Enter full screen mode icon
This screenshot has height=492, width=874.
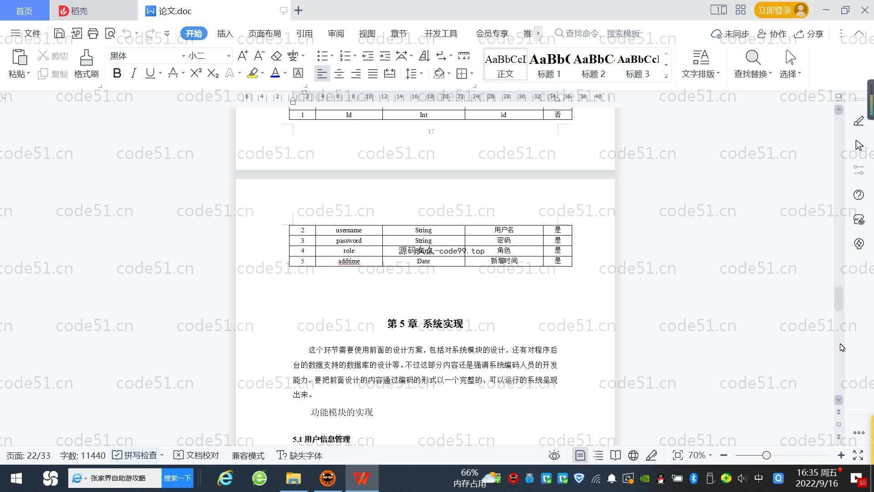coord(858,456)
